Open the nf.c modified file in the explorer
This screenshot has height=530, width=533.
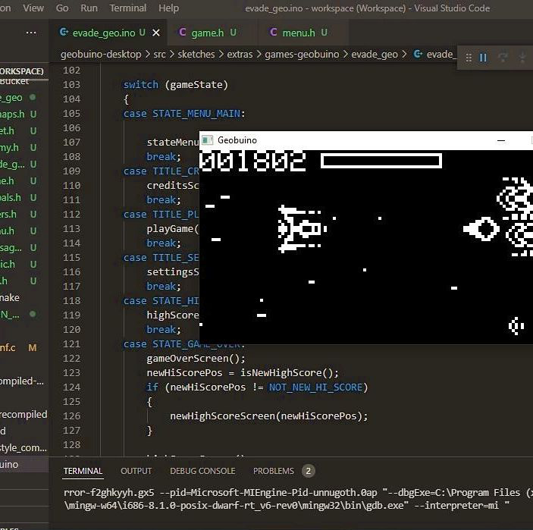[8, 347]
